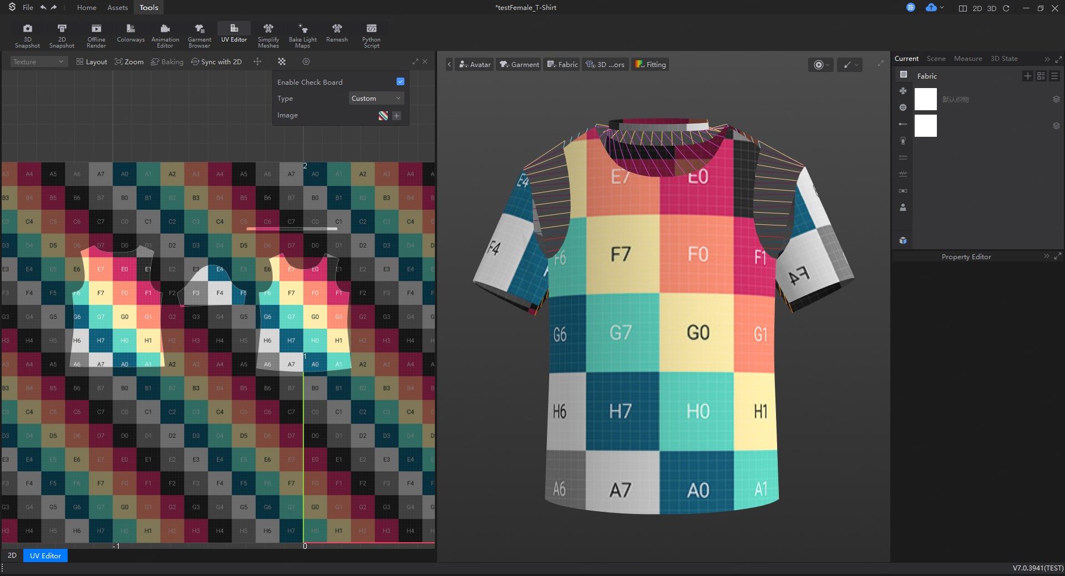Launch the Animation Editor
Image resolution: width=1065 pixels, height=576 pixels.
point(165,35)
